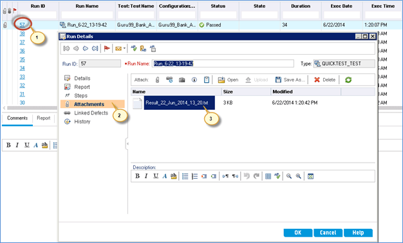Click the Exec Date column header
The height and width of the screenshot is (243, 403).
click(342, 6)
